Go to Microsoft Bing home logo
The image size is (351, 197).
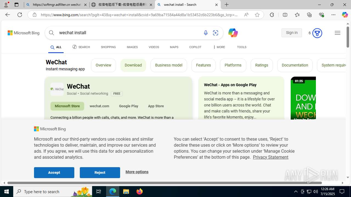[24, 33]
